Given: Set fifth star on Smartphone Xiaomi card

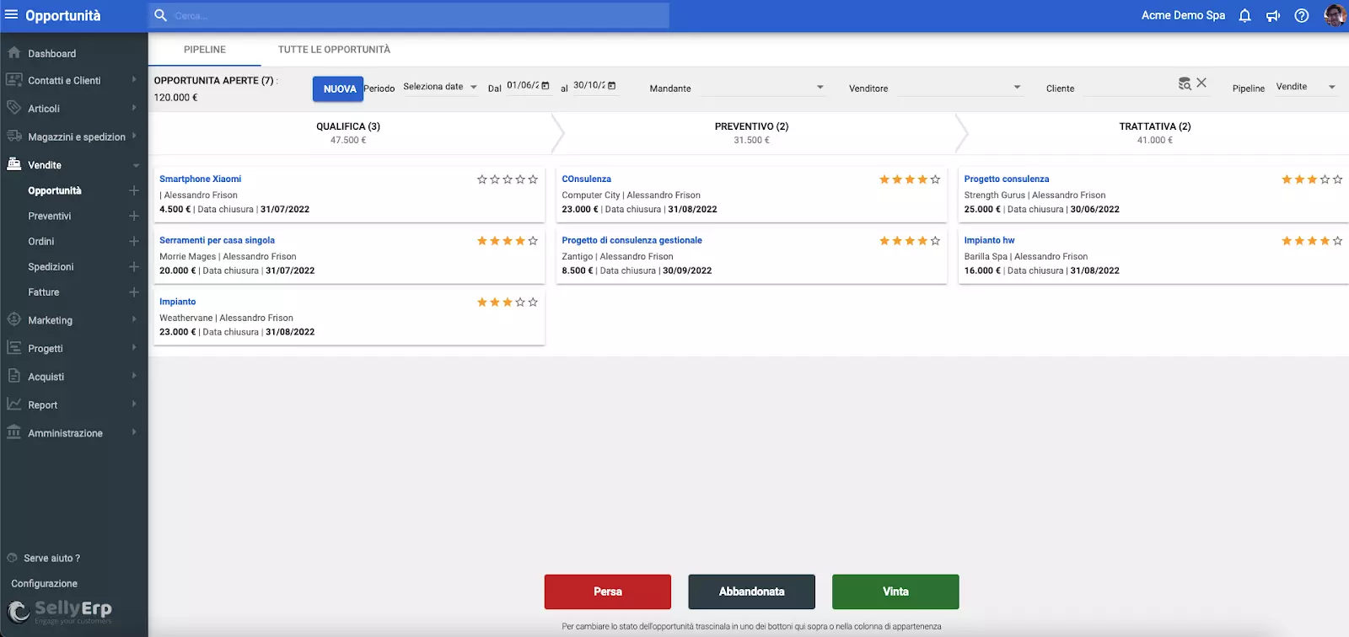Looking at the screenshot, I should pos(533,179).
